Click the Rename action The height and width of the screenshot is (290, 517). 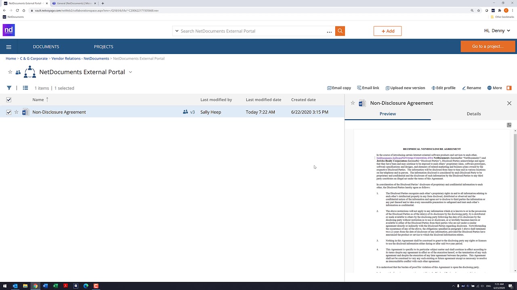(471, 88)
